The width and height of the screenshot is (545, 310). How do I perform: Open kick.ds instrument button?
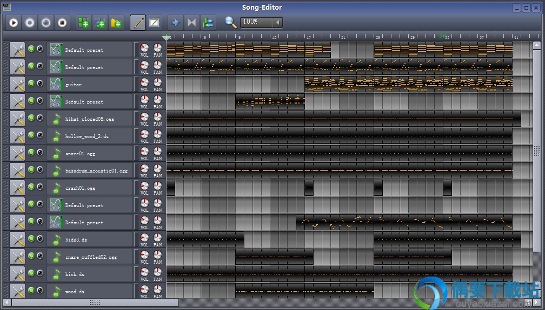pyautogui.click(x=90, y=274)
